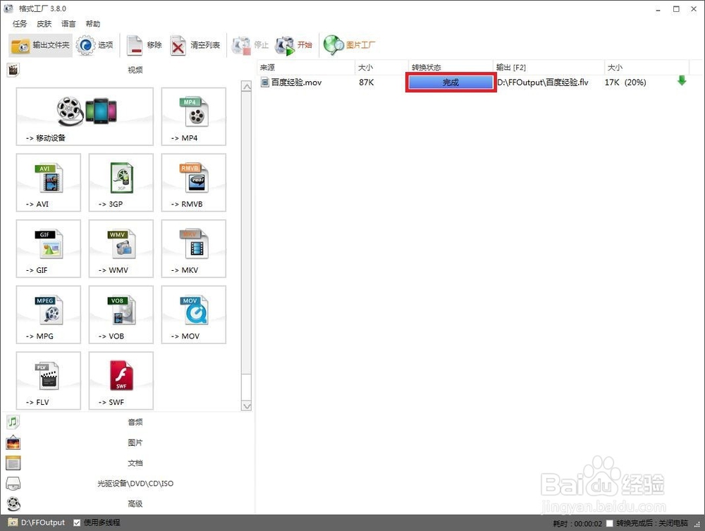The height and width of the screenshot is (531, 705).
Task: Choose the VOB conversion icon
Action: coord(121,315)
